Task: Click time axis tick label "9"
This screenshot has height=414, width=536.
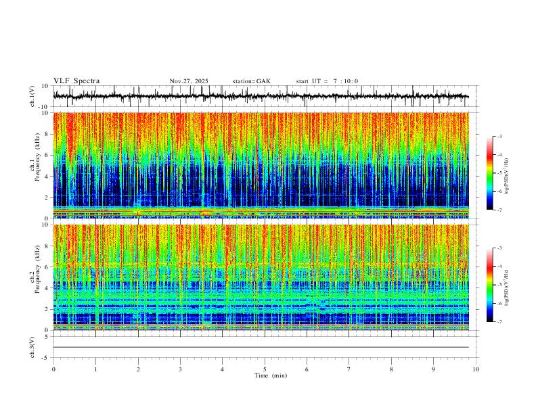Action: (433, 369)
